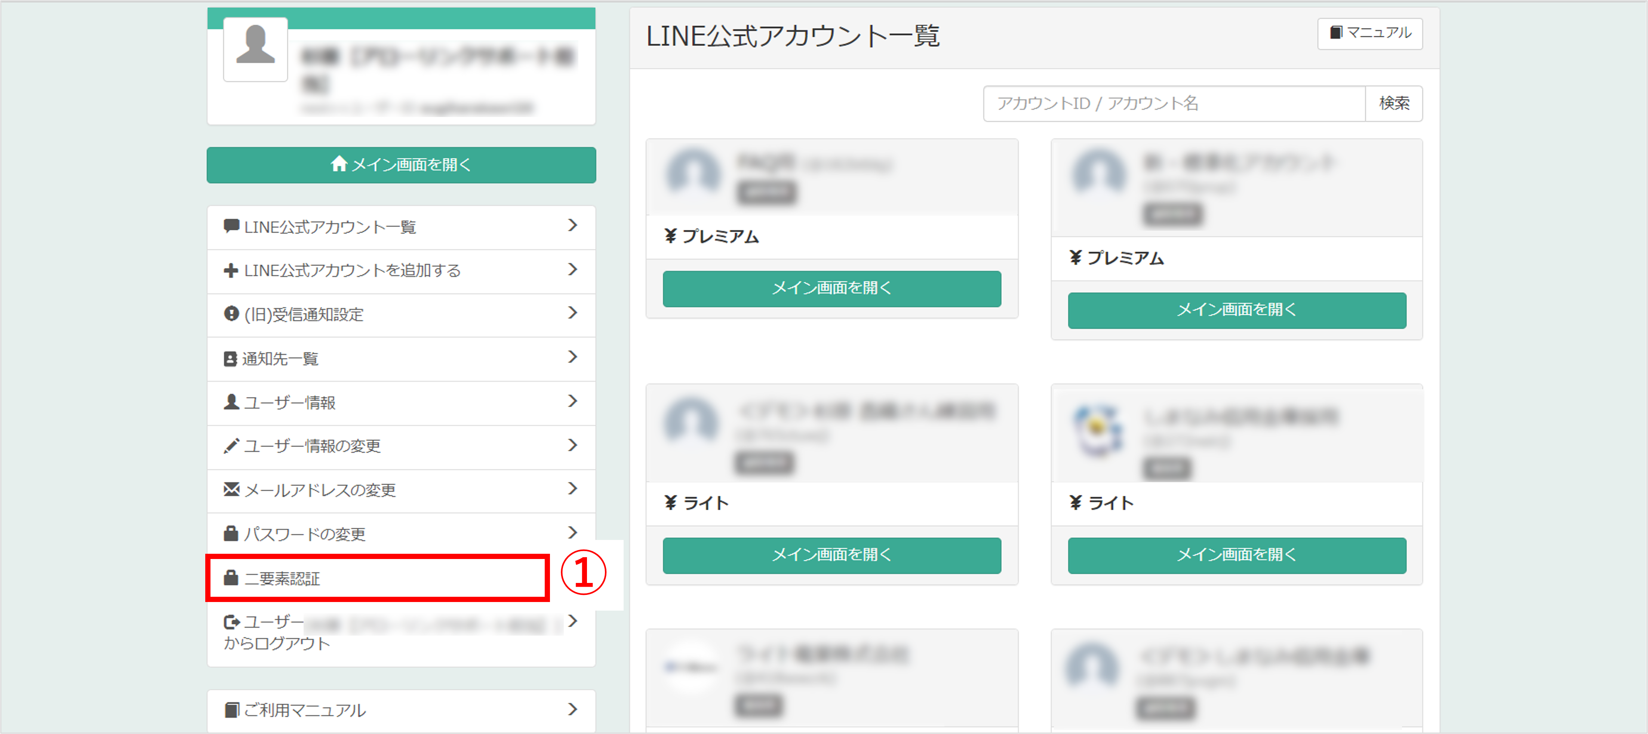Click the chevron for パスワードの変更
This screenshot has width=1648, height=734.
pos(573,532)
